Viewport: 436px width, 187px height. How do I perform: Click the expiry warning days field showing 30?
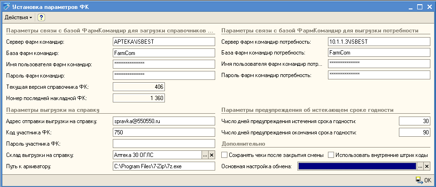tap(414, 121)
